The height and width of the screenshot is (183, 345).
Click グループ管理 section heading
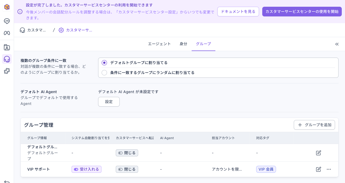pyautogui.click(x=39, y=125)
